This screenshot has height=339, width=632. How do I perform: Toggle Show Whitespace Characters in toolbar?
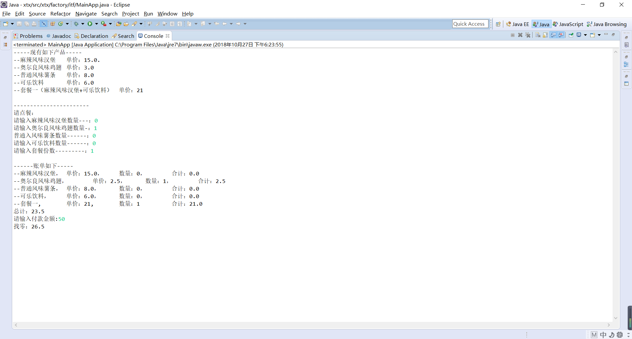(x=179, y=24)
